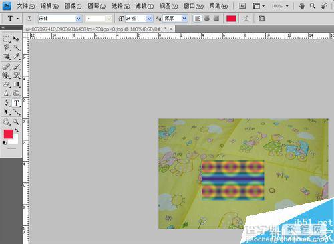Select the History Brush tool
The width and height of the screenshot is (334, 244).
click(x=16, y=75)
